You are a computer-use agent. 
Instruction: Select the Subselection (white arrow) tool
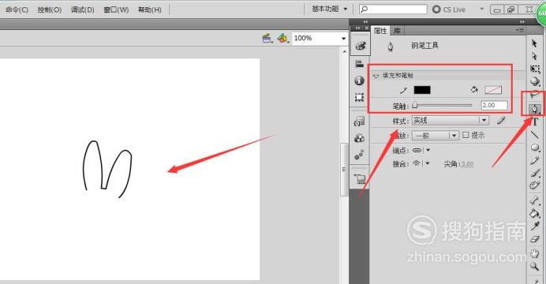[534, 56]
